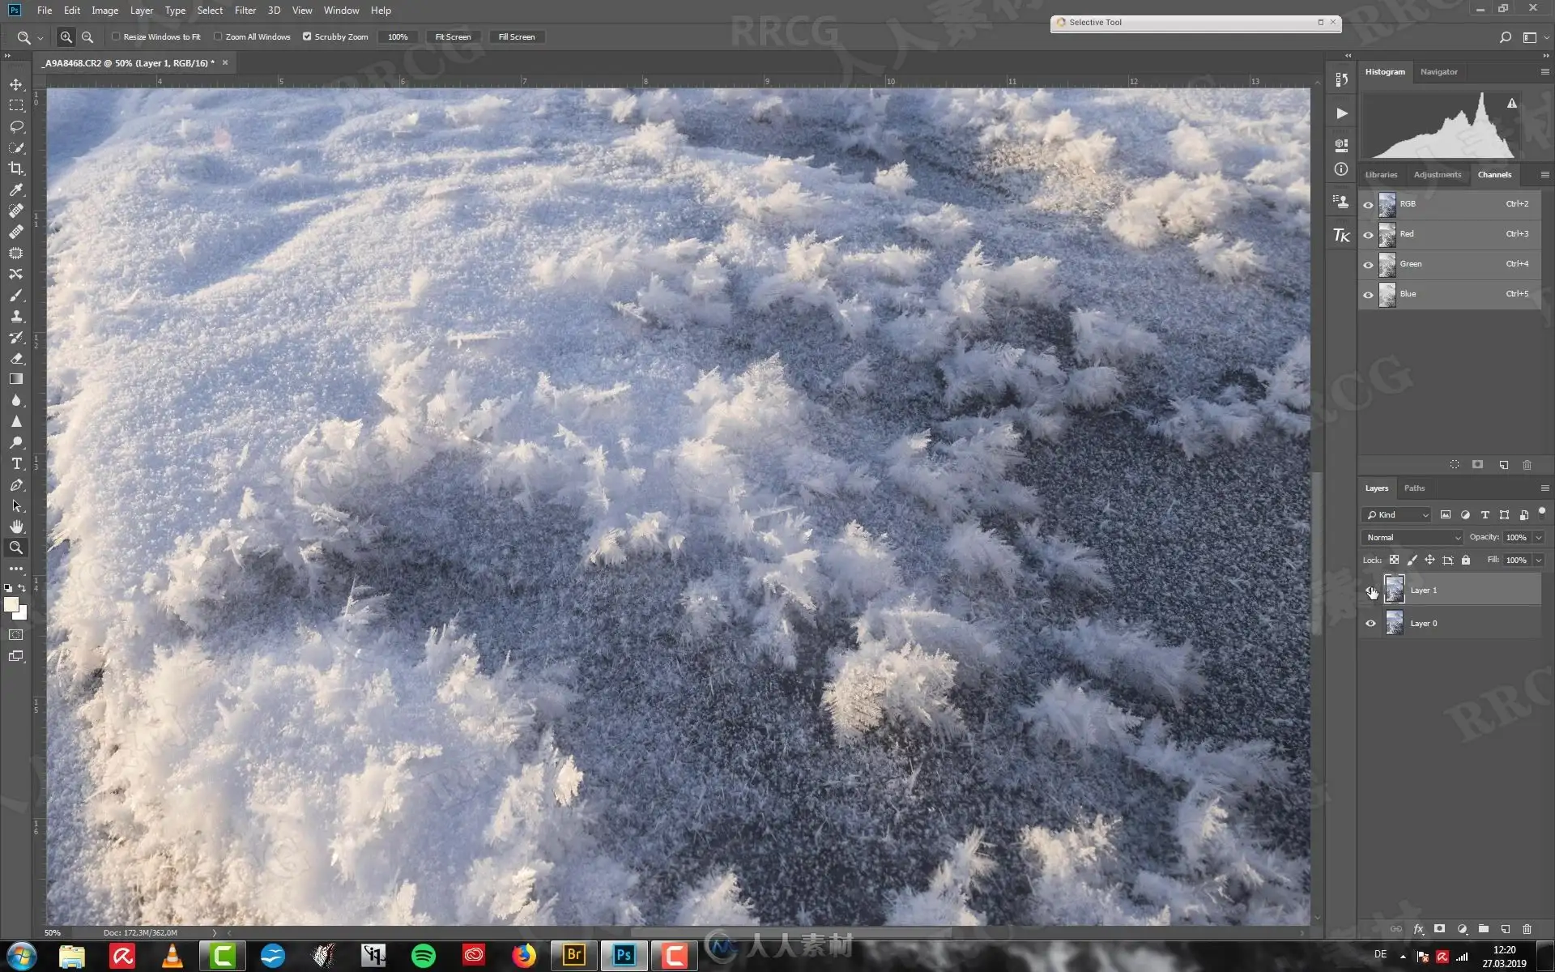
Task: Open the Histogram panel flyout menu
Action: tap(1544, 72)
